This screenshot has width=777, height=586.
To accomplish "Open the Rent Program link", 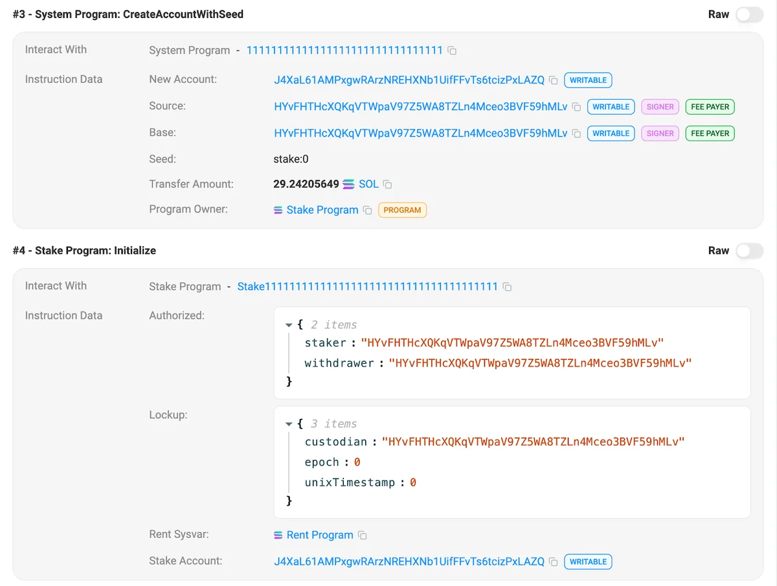I will point(319,535).
